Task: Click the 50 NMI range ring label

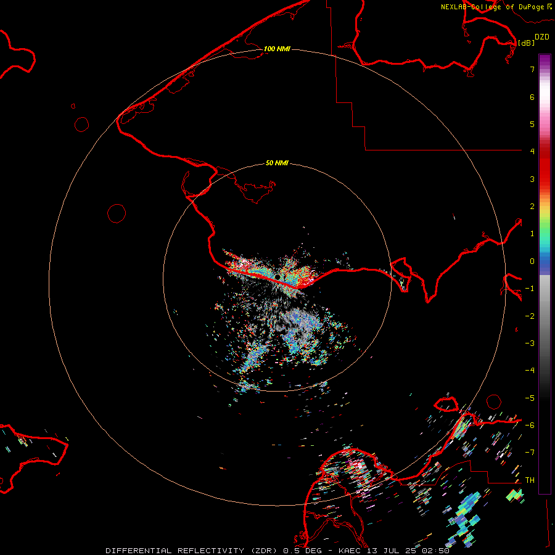Action: point(277,163)
